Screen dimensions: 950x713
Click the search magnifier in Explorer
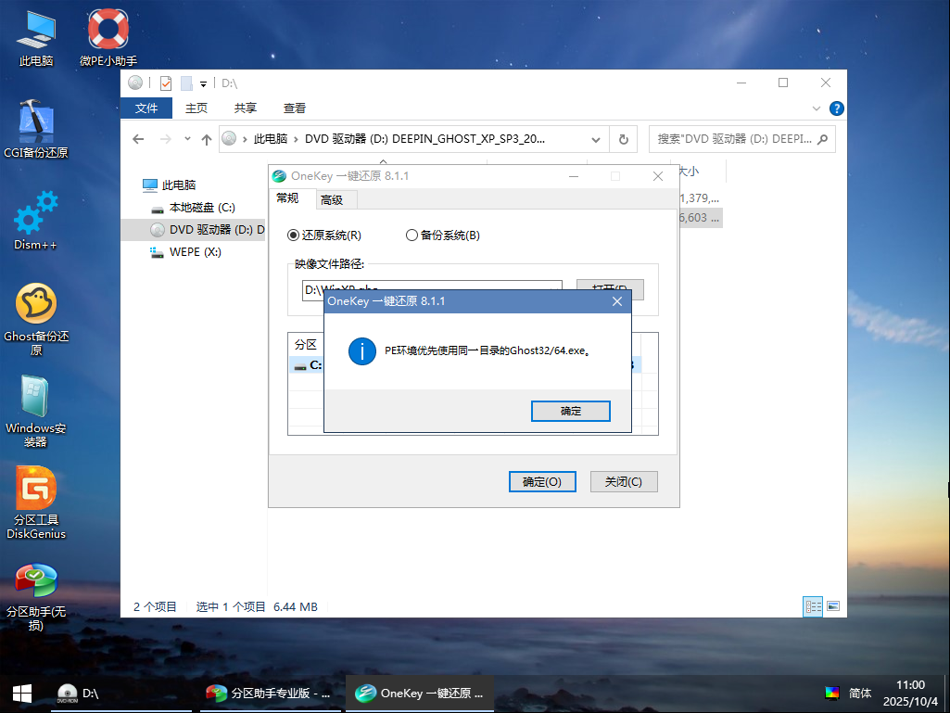click(822, 139)
